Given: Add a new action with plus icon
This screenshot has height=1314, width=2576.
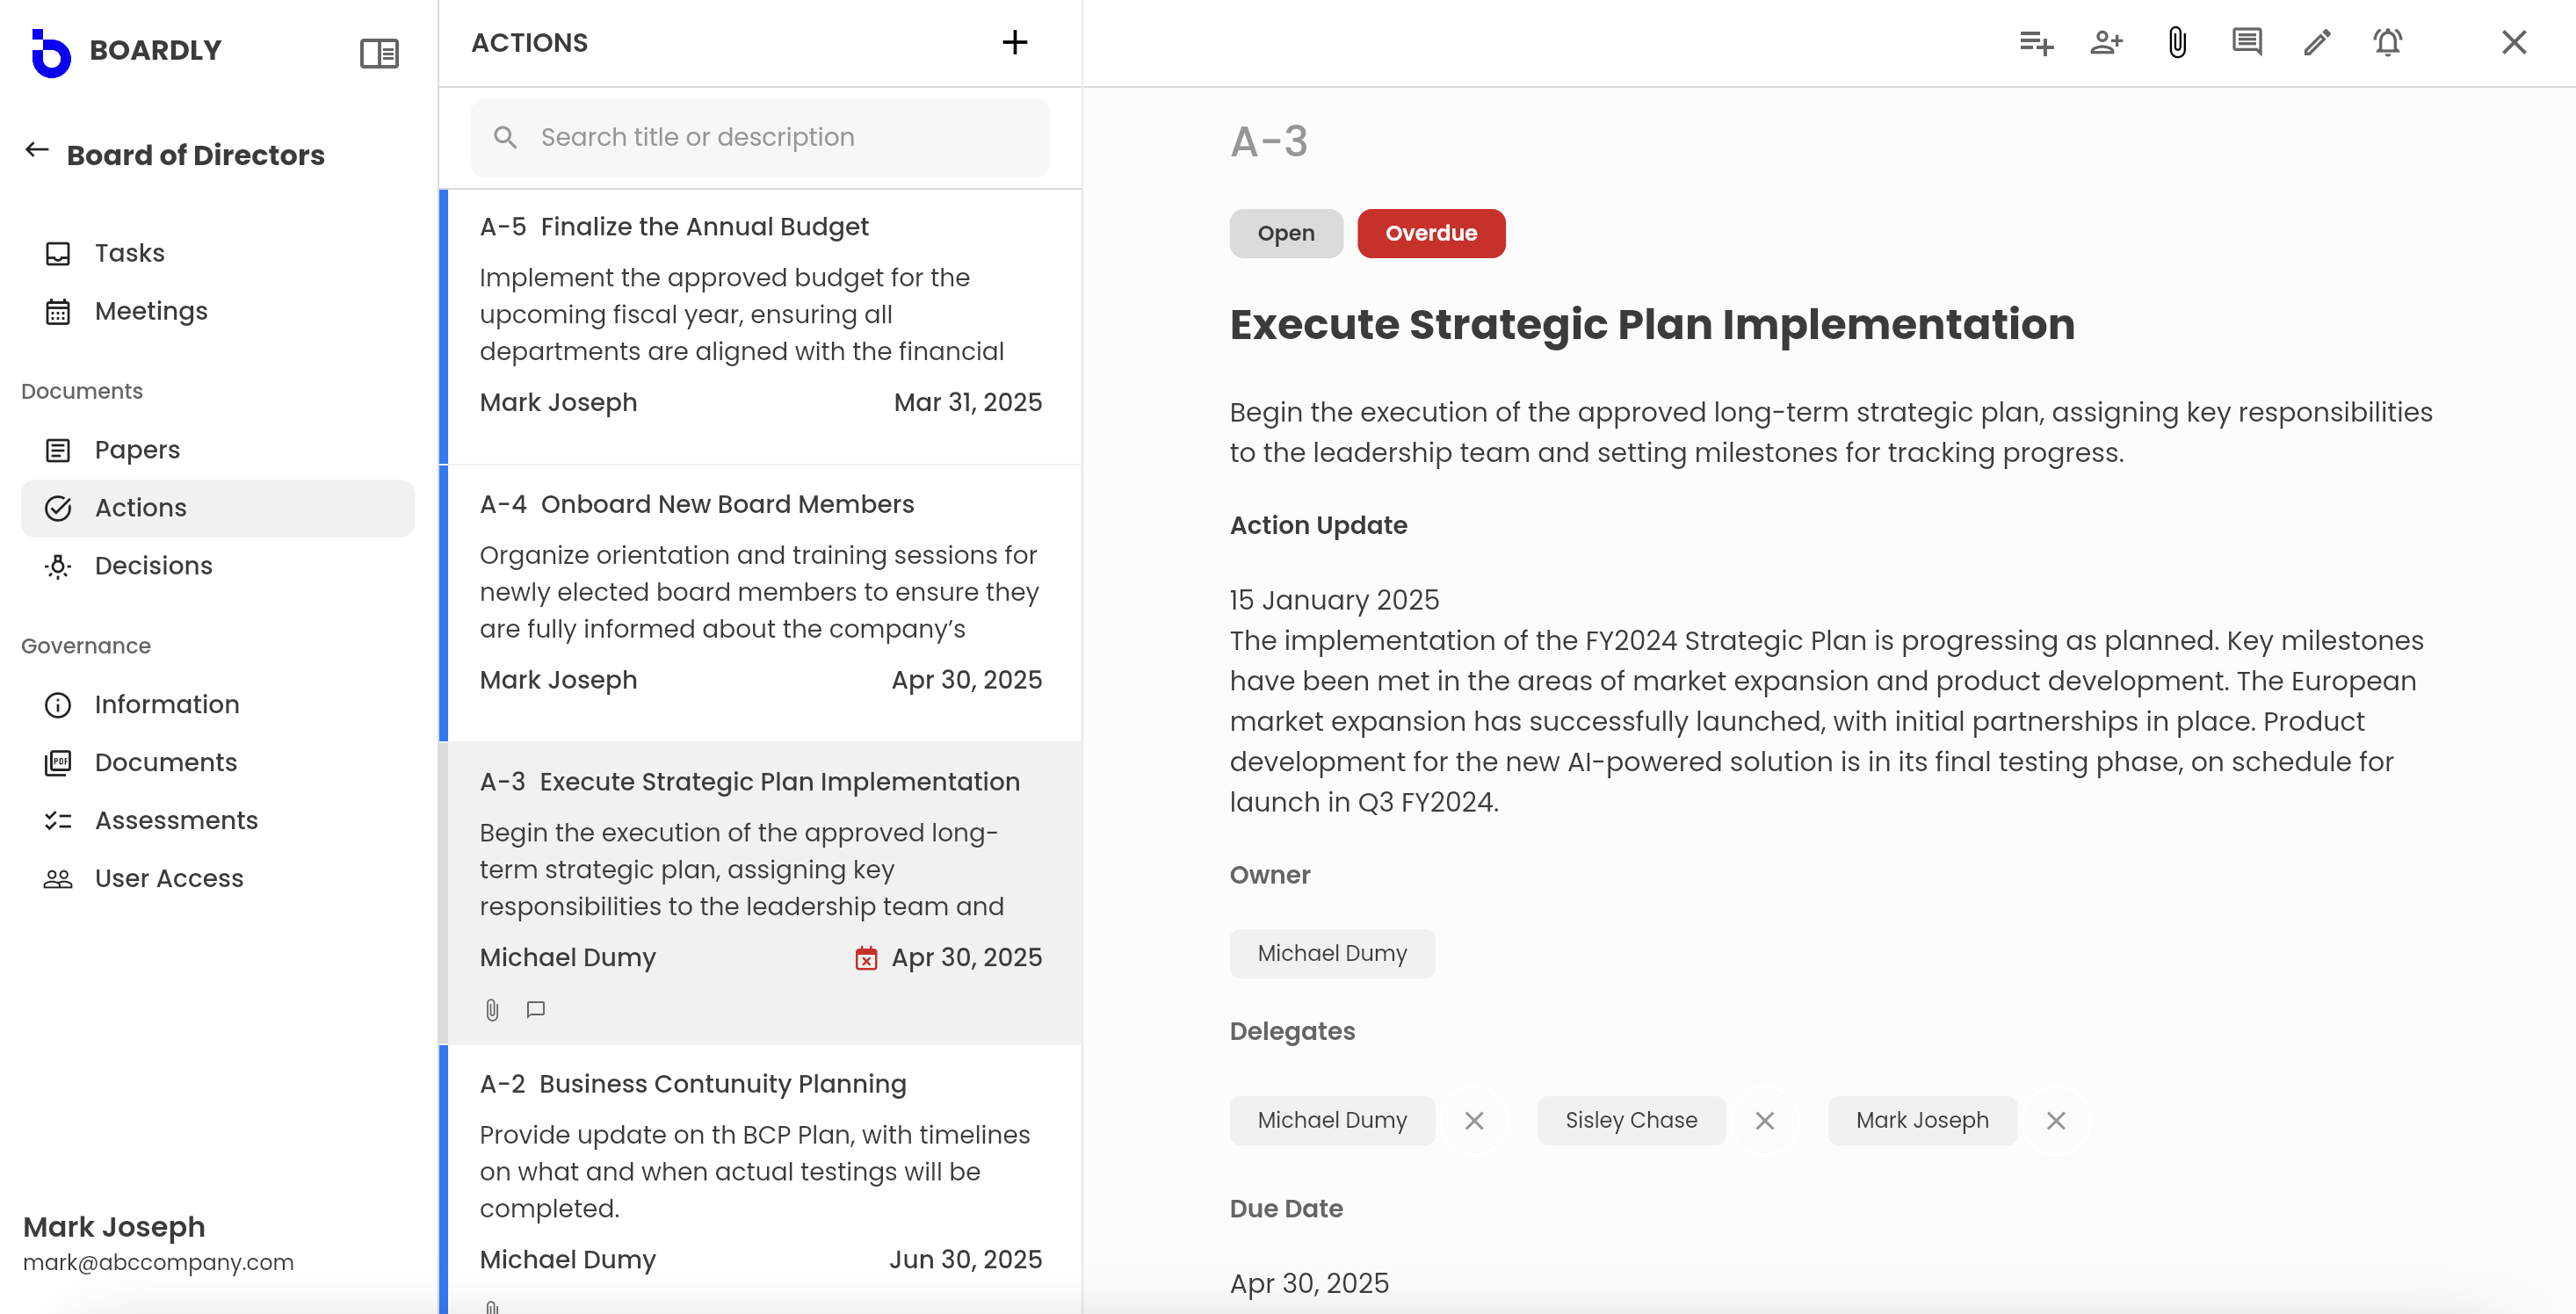Looking at the screenshot, I should [1014, 42].
